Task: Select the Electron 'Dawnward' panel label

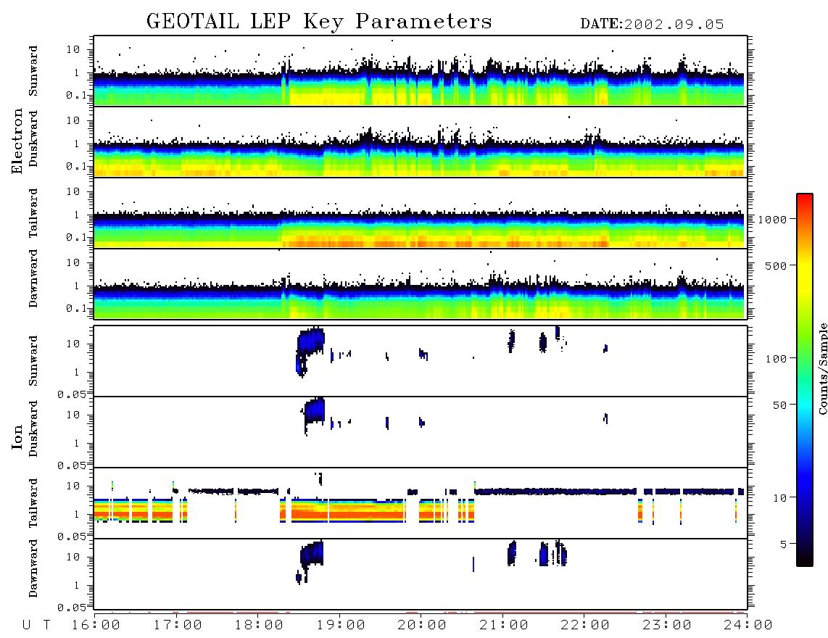Action: [33, 278]
